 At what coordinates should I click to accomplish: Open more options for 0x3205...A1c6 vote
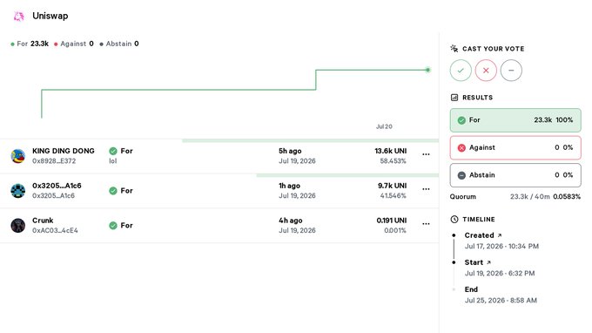(426, 189)
